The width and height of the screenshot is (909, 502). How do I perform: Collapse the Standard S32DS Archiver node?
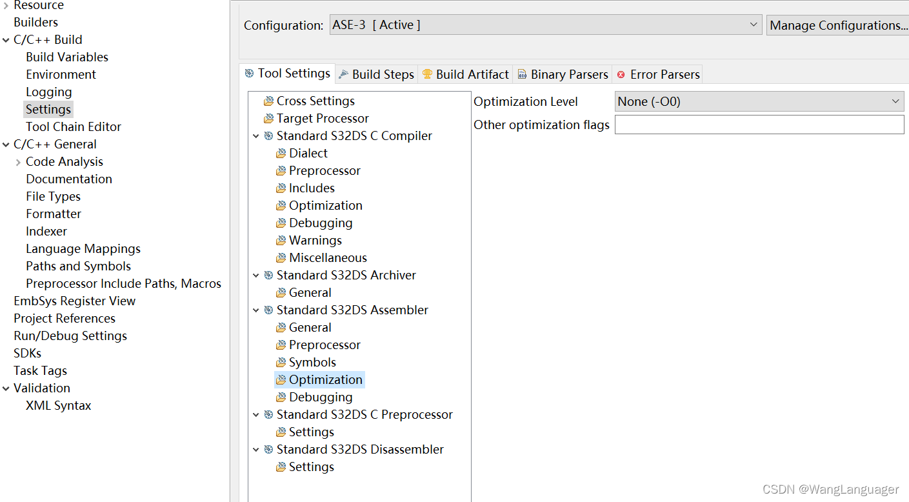click(256, 276)
